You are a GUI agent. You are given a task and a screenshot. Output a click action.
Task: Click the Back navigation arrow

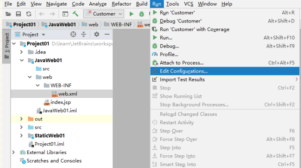(x=42, y=14)
